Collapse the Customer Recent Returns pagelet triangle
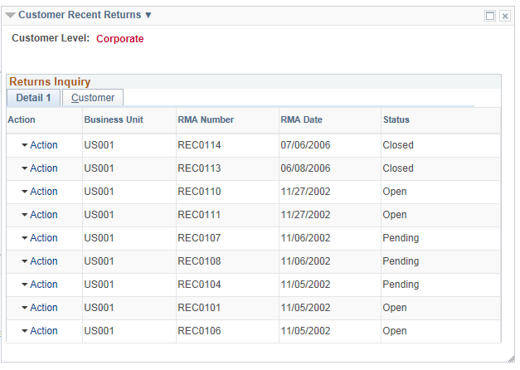 (10, 15)
